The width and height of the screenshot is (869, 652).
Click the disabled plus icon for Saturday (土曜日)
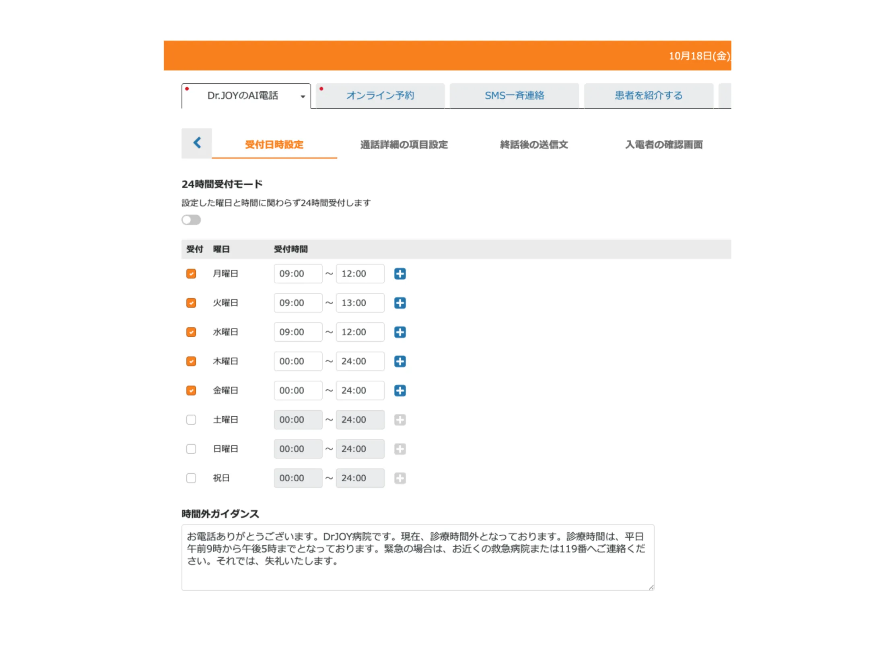click(399, 420)
